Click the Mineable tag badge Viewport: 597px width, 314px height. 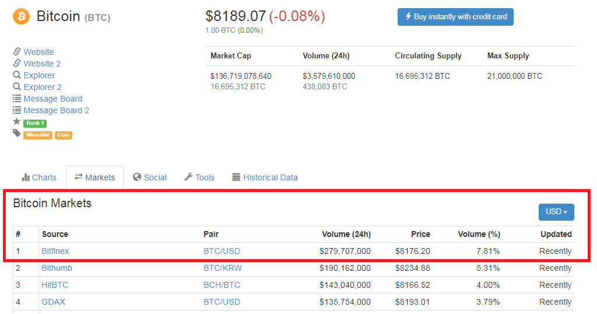click(x=38, y=135)
